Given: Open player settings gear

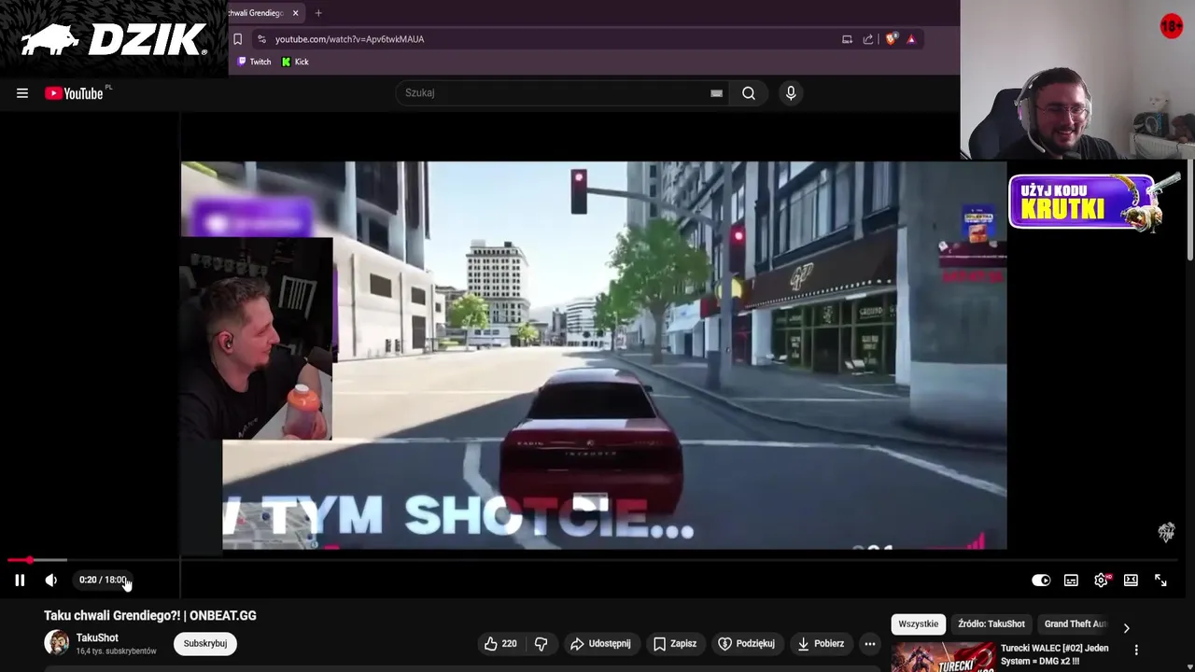Looking at the screenshot, I should [1102, 581].
